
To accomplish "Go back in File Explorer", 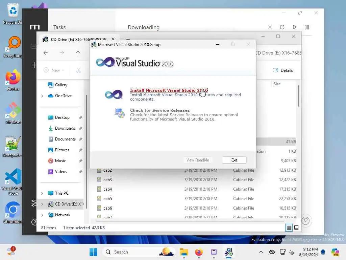I will pos(46,52).
